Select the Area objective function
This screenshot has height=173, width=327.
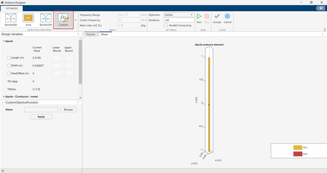[28, 20]
